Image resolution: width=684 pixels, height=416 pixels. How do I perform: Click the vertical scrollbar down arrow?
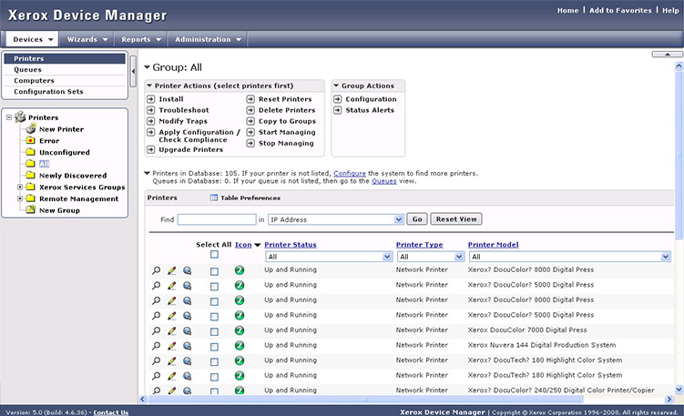coord(679,389)
